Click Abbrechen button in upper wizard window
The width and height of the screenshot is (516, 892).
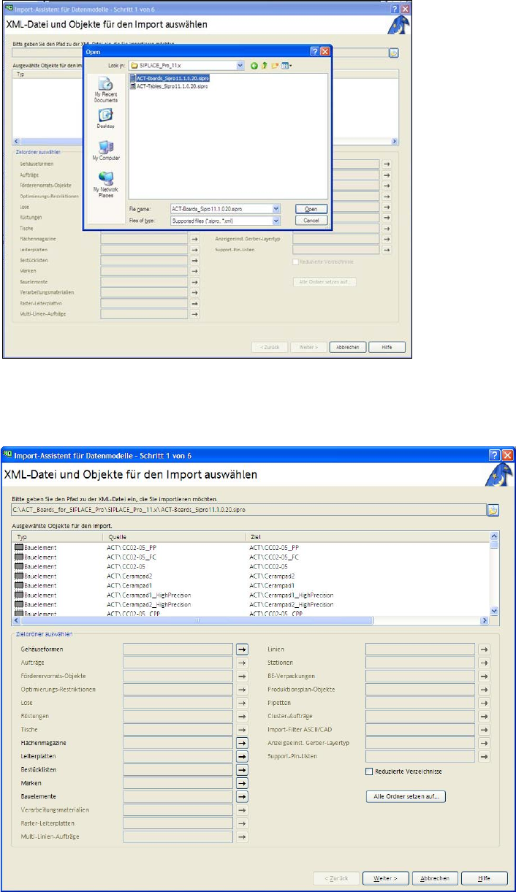tap(347, 348)
